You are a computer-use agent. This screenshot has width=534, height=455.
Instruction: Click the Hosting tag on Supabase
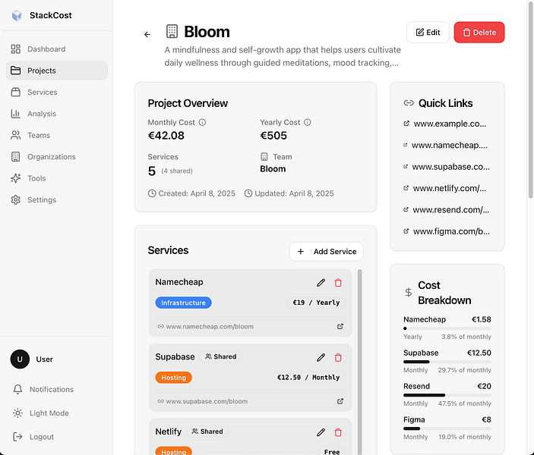[174, 378]
